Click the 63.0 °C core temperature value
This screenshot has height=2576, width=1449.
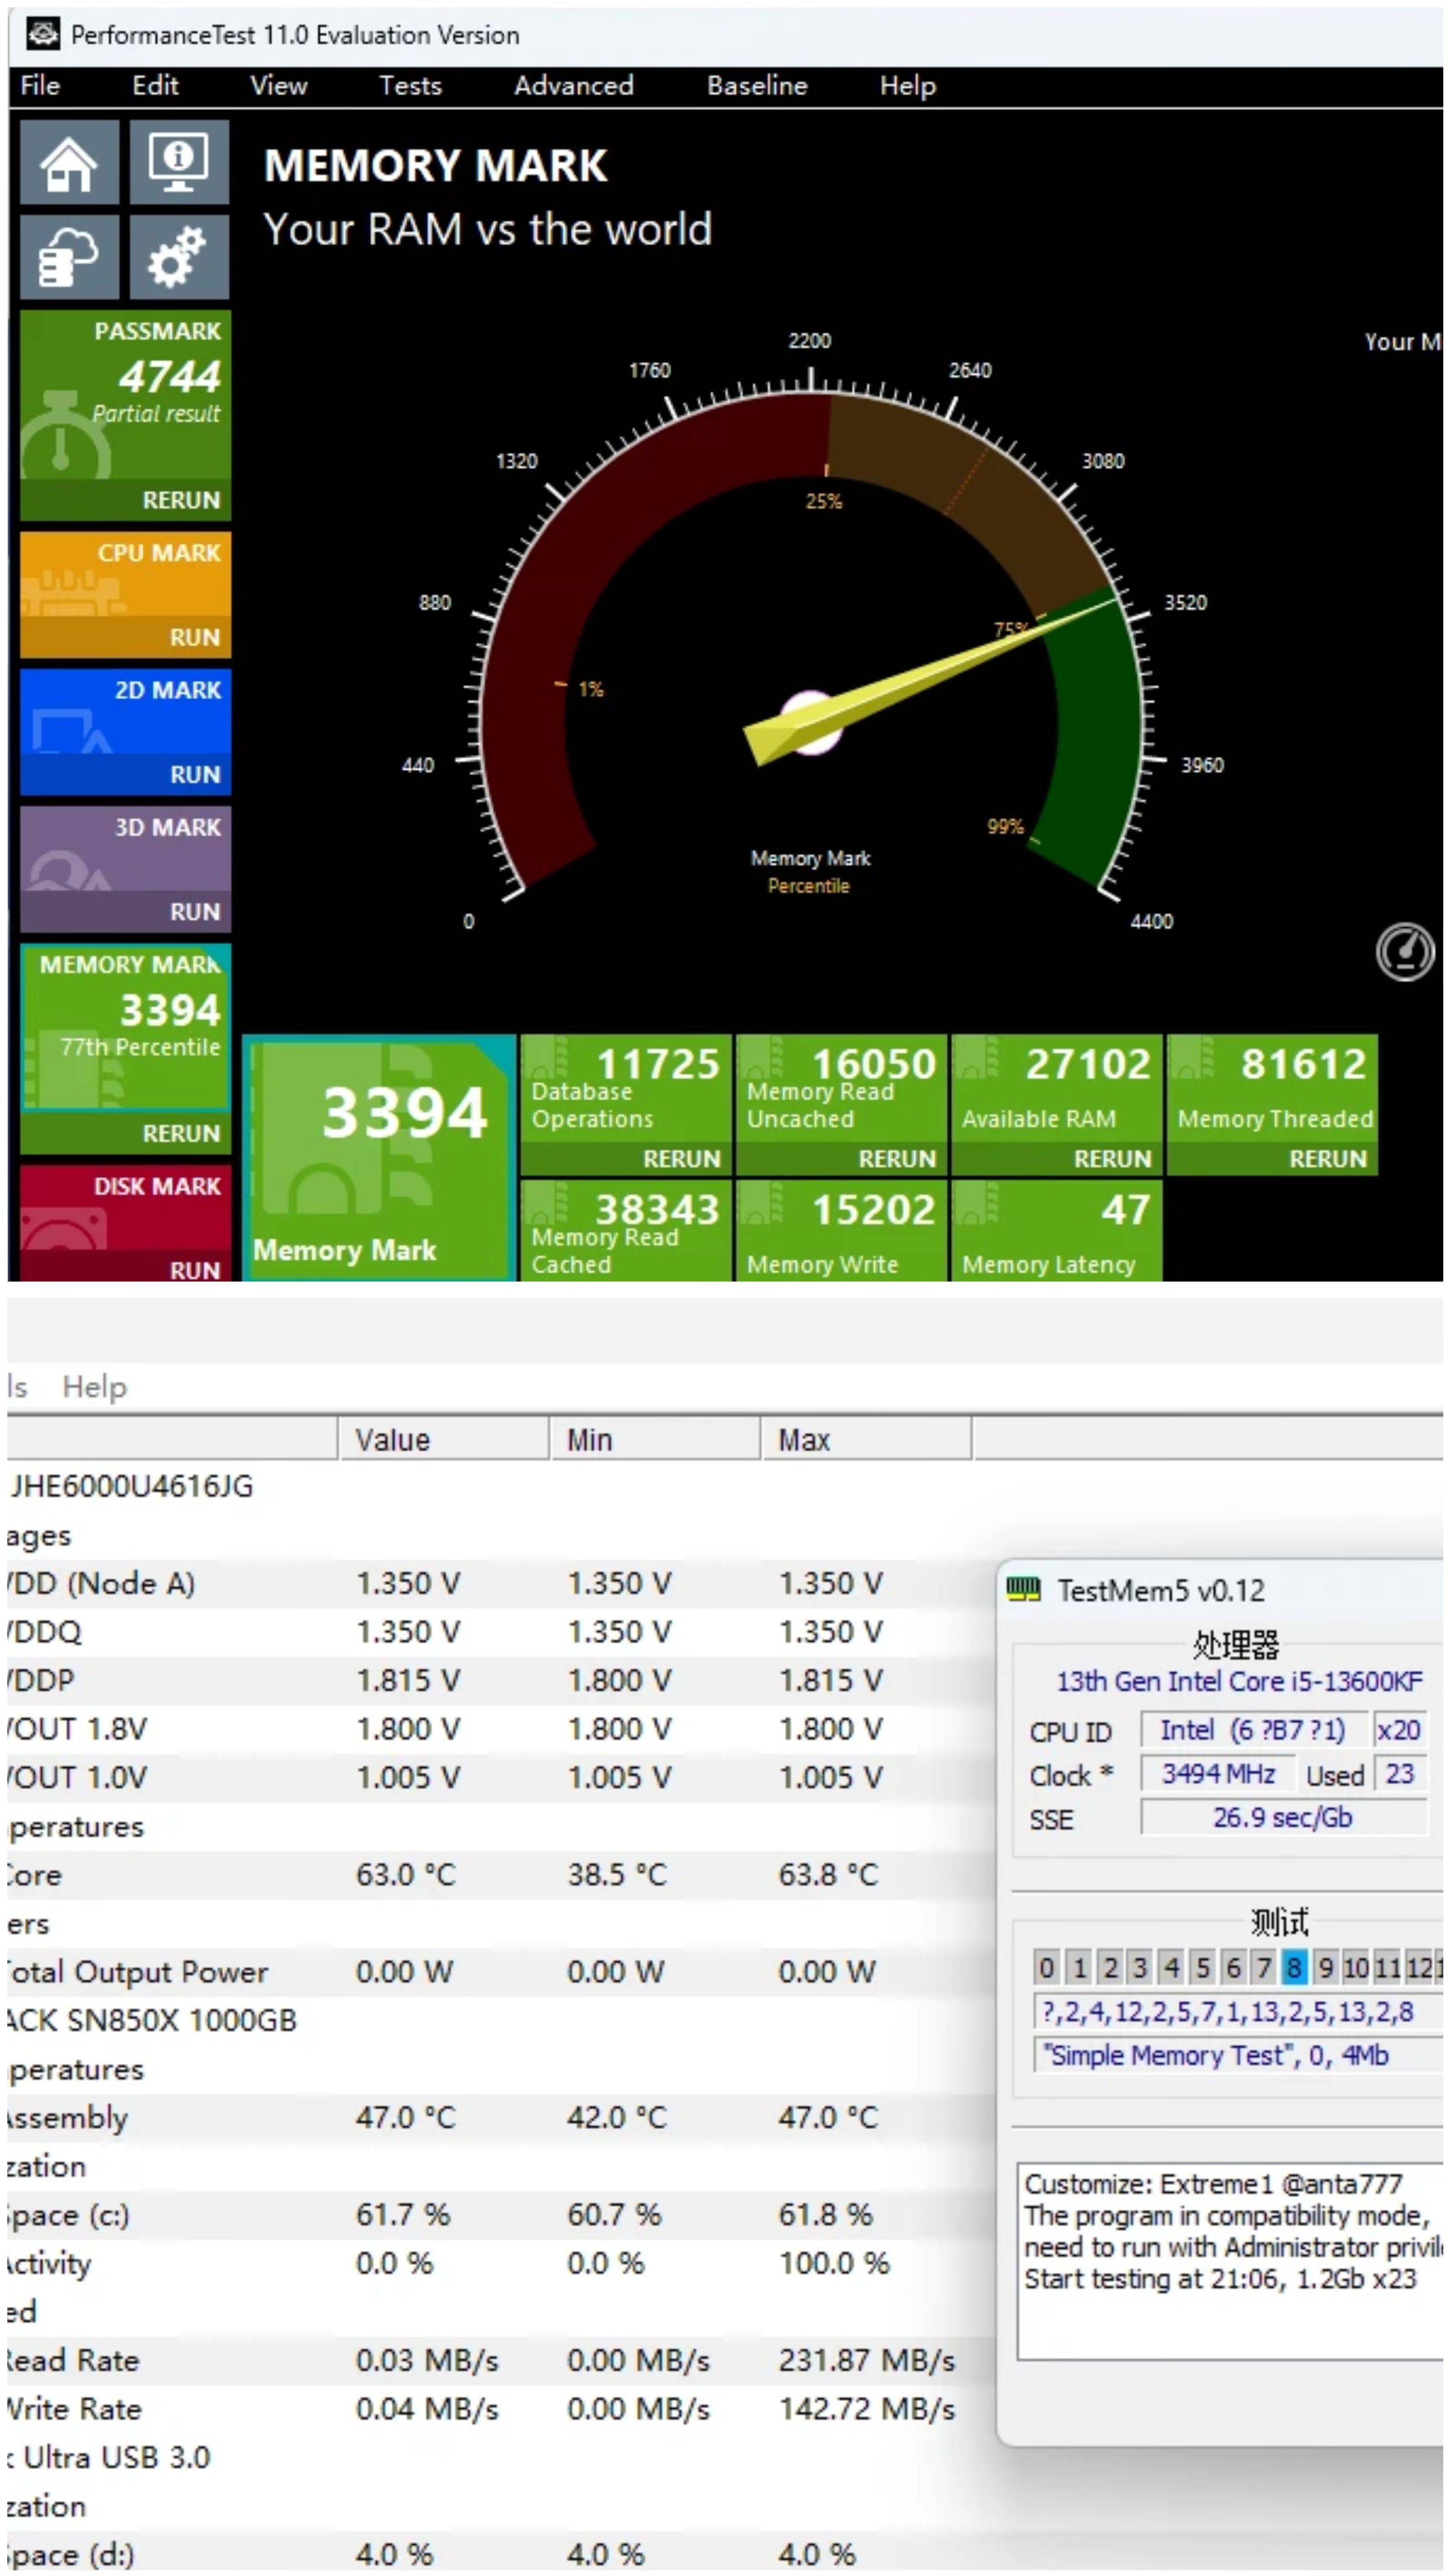point(406,1875)
